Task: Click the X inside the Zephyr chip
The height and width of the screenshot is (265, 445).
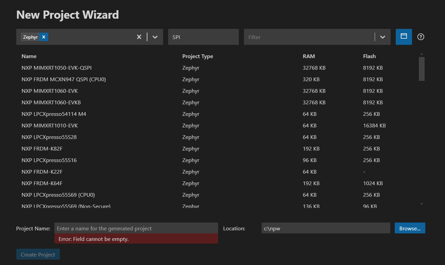Action: 43,37
